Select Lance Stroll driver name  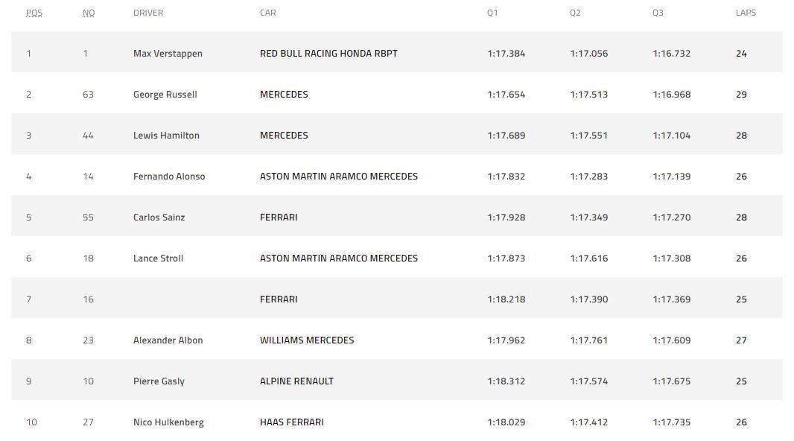tap(158, 258)
